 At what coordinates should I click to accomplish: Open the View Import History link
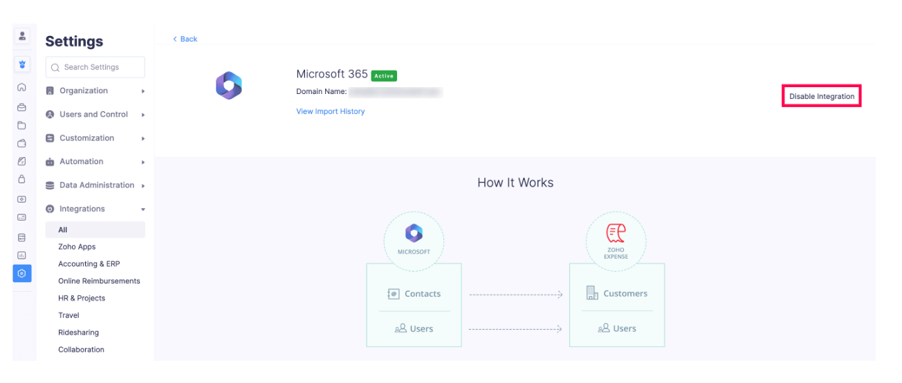coord(330,111)
